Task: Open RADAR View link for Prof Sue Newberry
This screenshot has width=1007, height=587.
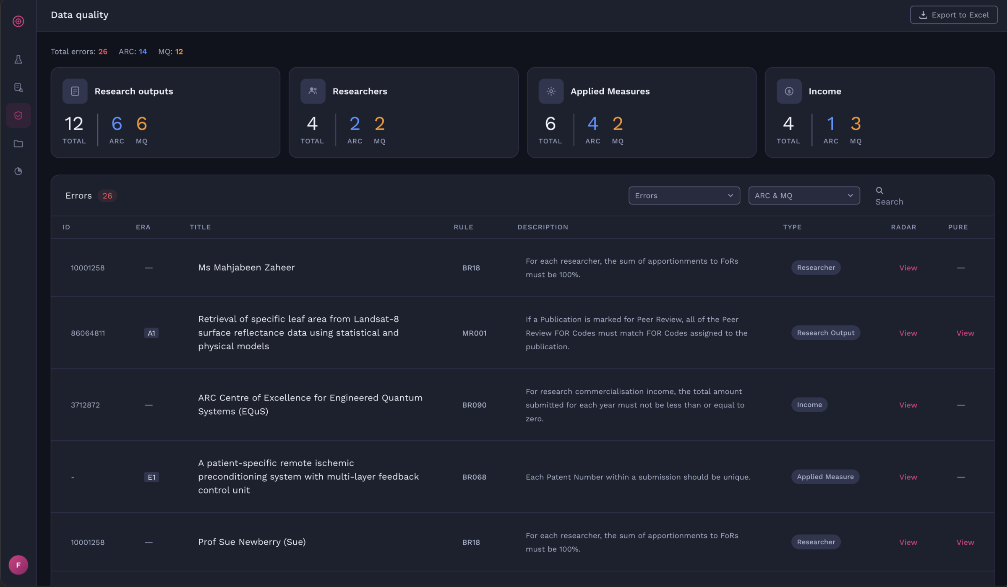Action: tap(908, 542)
